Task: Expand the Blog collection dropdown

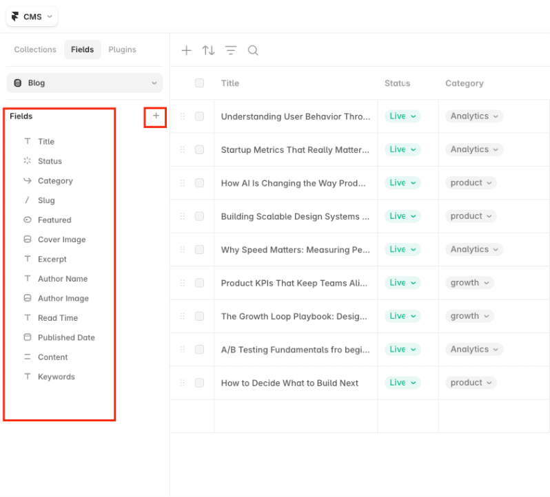Action: click(85, 83)
